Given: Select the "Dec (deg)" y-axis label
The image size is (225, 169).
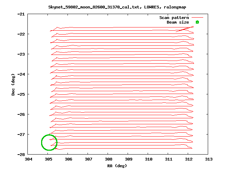Looking at the screenshot, I should click(13, 84).
